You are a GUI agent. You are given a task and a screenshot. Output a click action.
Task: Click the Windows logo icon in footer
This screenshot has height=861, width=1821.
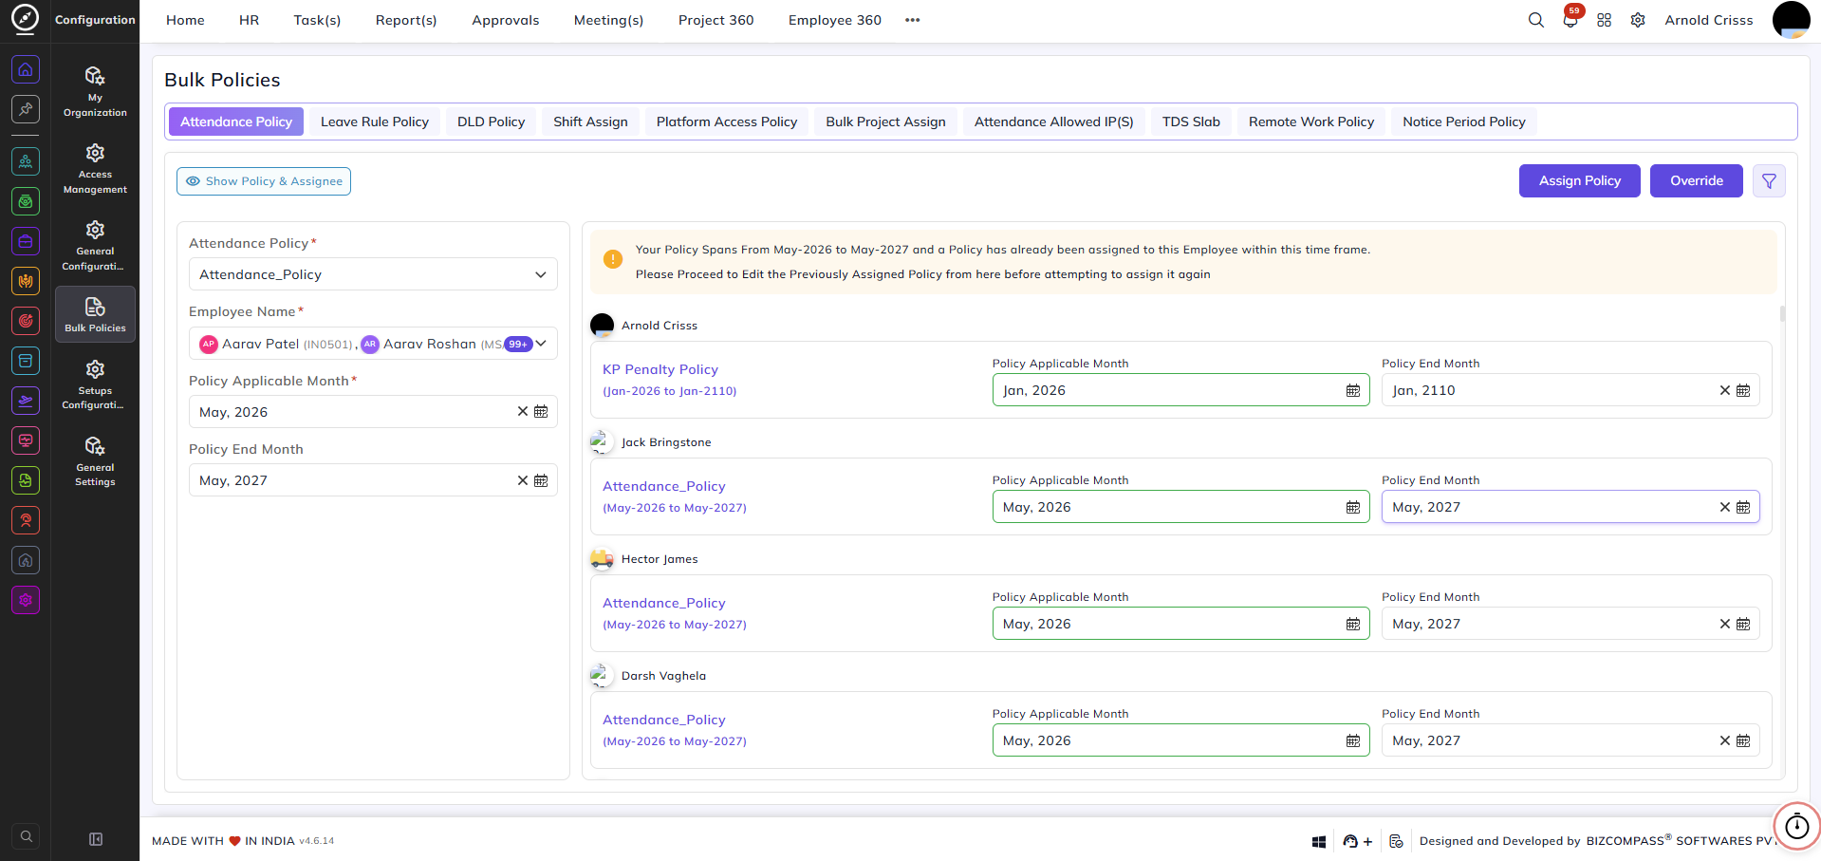tap(1318, 841)
